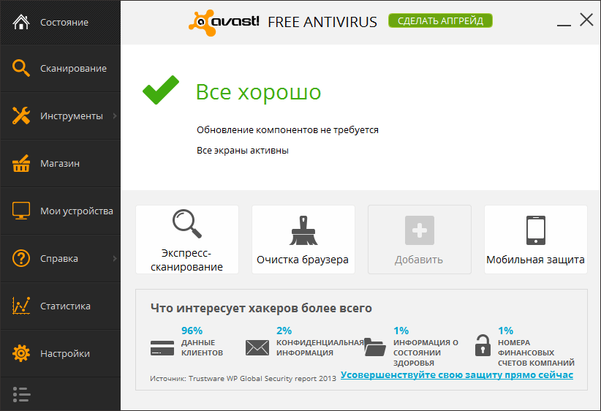Open Очистка браузера tile label
This screenshot has height=411, width=601.
pos(303,260)
